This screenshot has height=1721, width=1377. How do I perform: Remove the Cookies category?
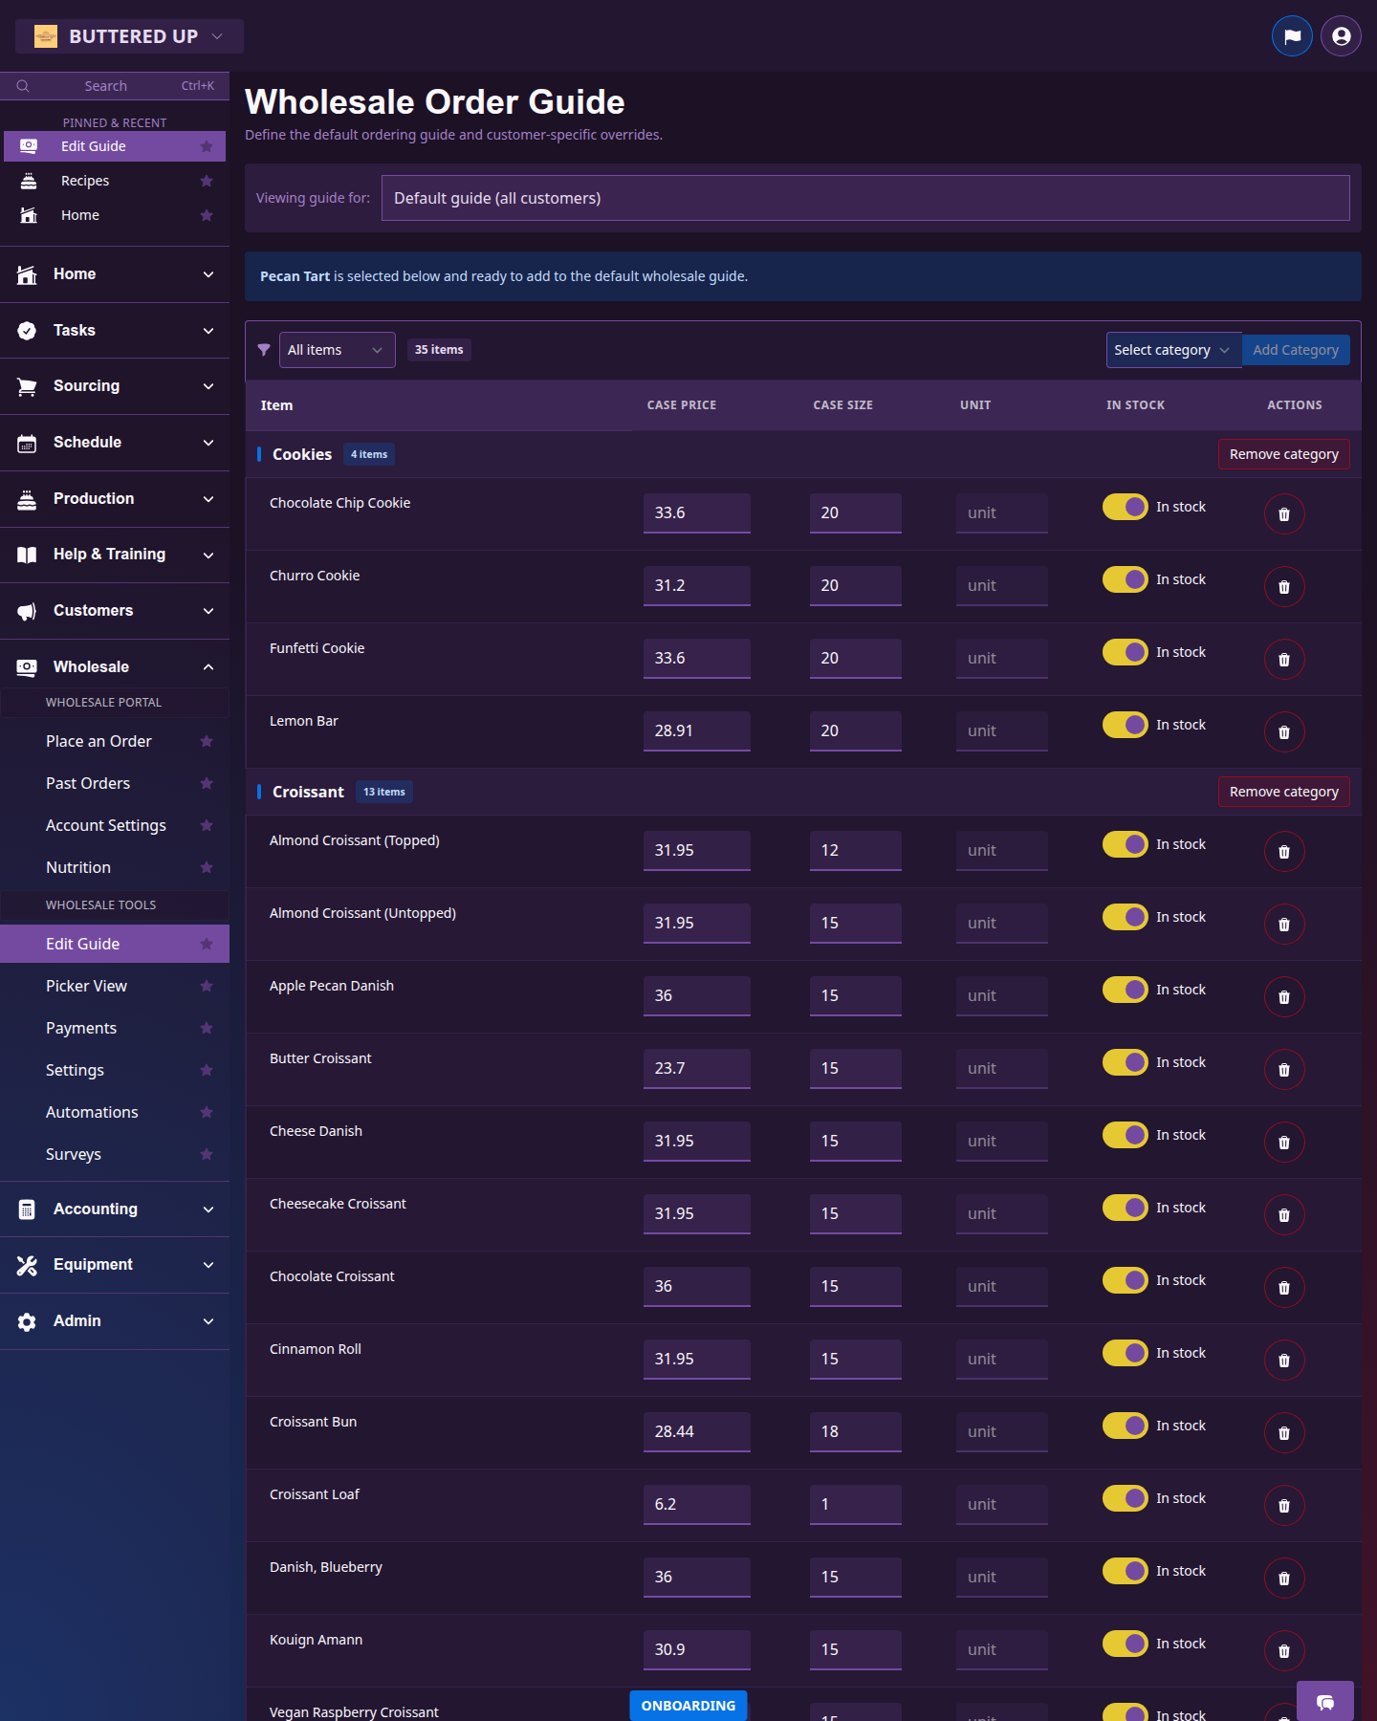click(x=1283, y=454)
